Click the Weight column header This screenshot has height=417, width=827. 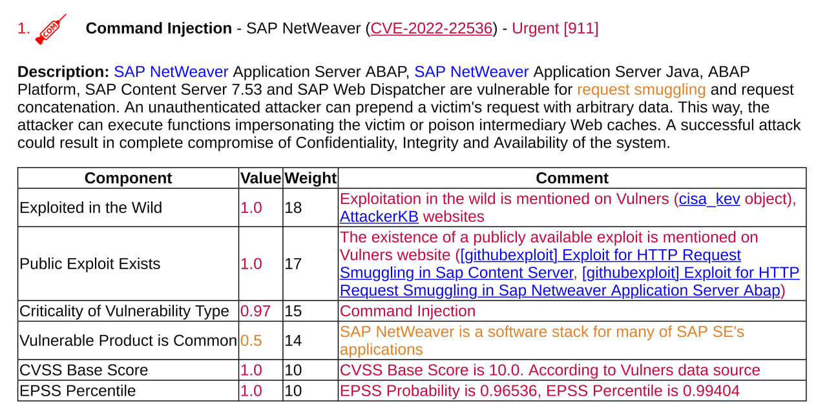tap(310, 178)
